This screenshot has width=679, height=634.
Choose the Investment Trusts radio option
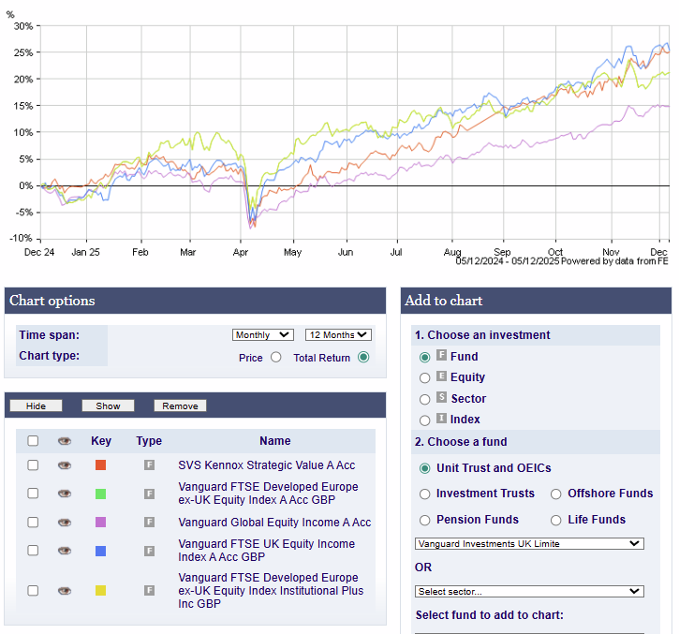[x=425, y=494]
